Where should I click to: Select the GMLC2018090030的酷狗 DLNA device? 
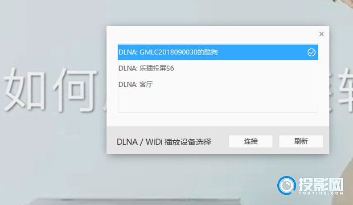point(218,52)
